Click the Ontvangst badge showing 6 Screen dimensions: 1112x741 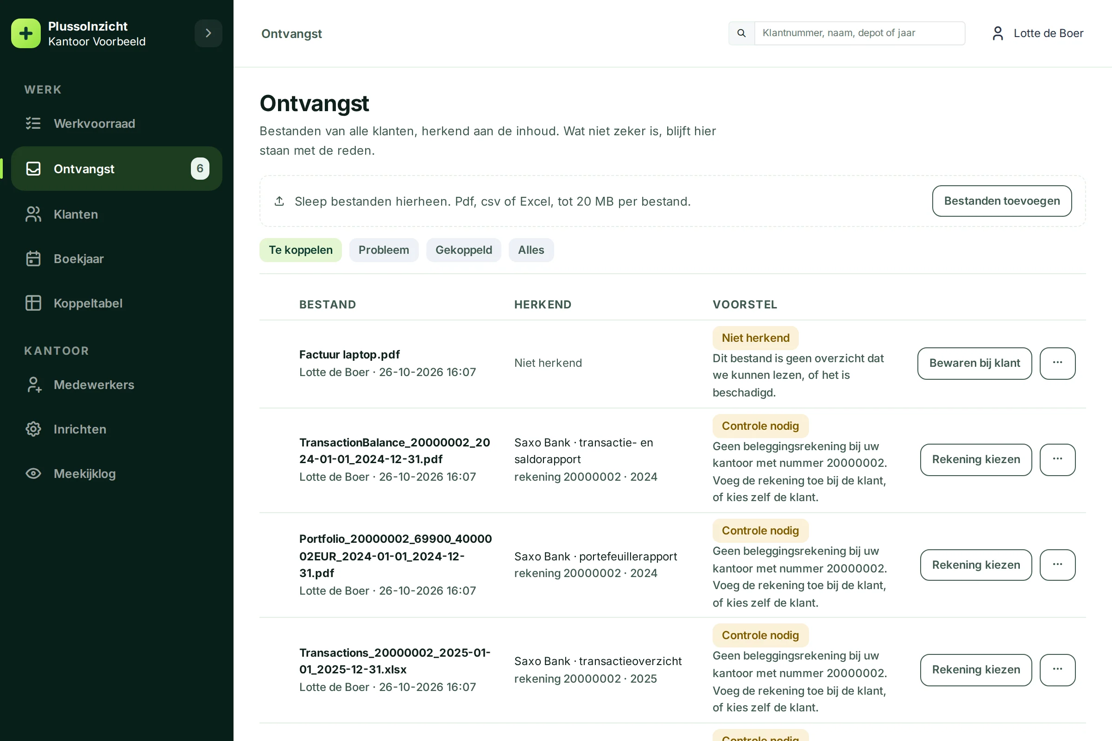[200, 169]
